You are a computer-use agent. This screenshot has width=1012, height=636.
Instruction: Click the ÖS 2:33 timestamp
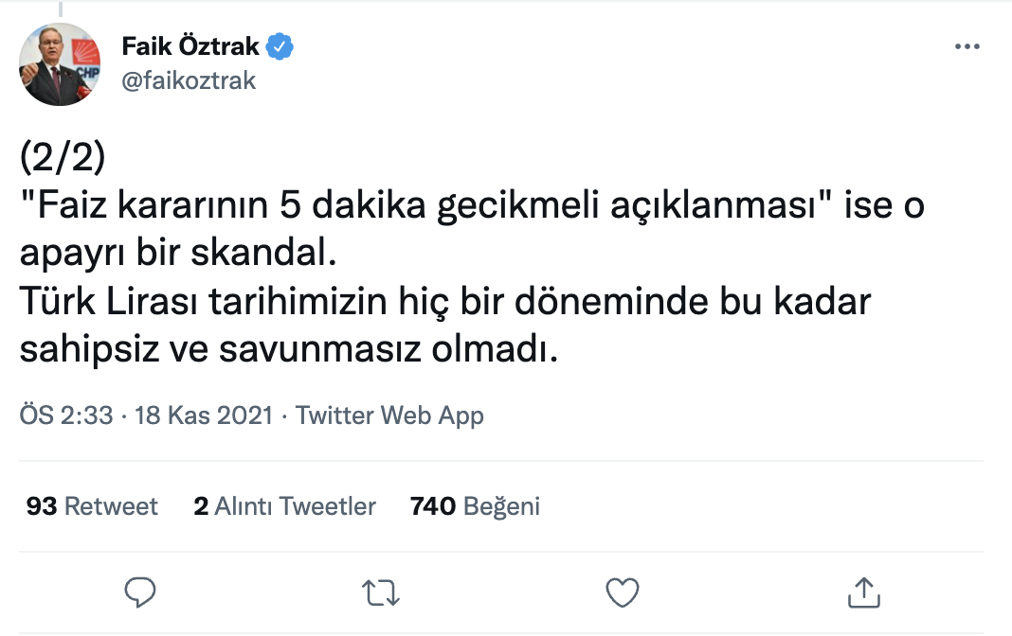tap(66, 415)
